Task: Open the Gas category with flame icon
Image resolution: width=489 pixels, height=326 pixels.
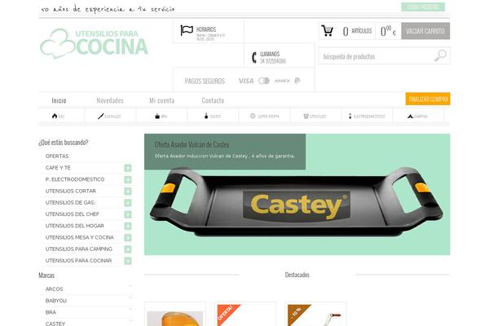Action: point(59,116)
